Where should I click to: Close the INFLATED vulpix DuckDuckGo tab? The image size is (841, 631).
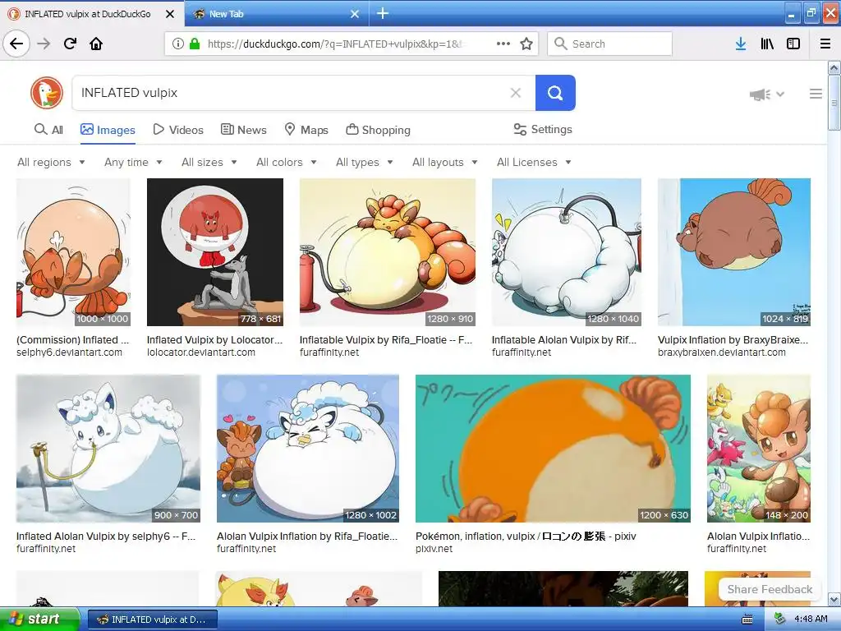point(170,14)
